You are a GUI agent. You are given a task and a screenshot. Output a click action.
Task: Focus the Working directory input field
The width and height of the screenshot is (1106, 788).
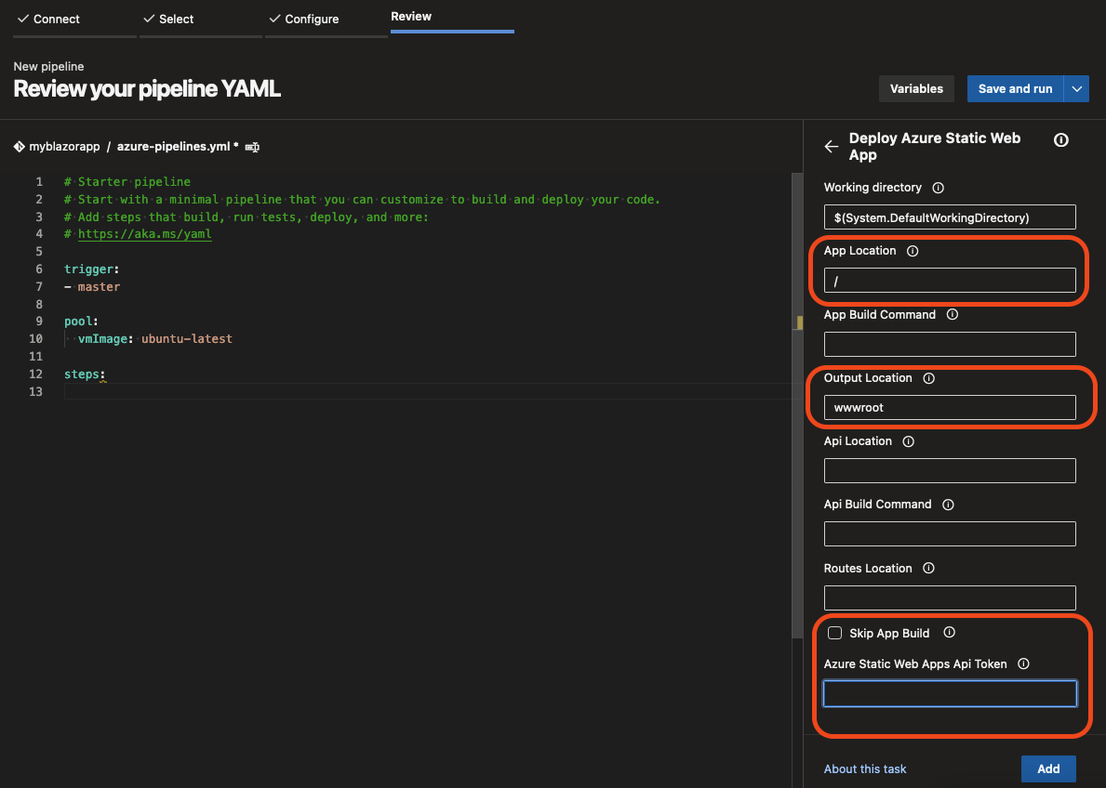coord(950,217)
